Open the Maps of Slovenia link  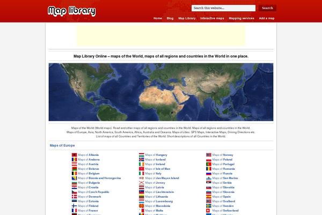[223, 192]
